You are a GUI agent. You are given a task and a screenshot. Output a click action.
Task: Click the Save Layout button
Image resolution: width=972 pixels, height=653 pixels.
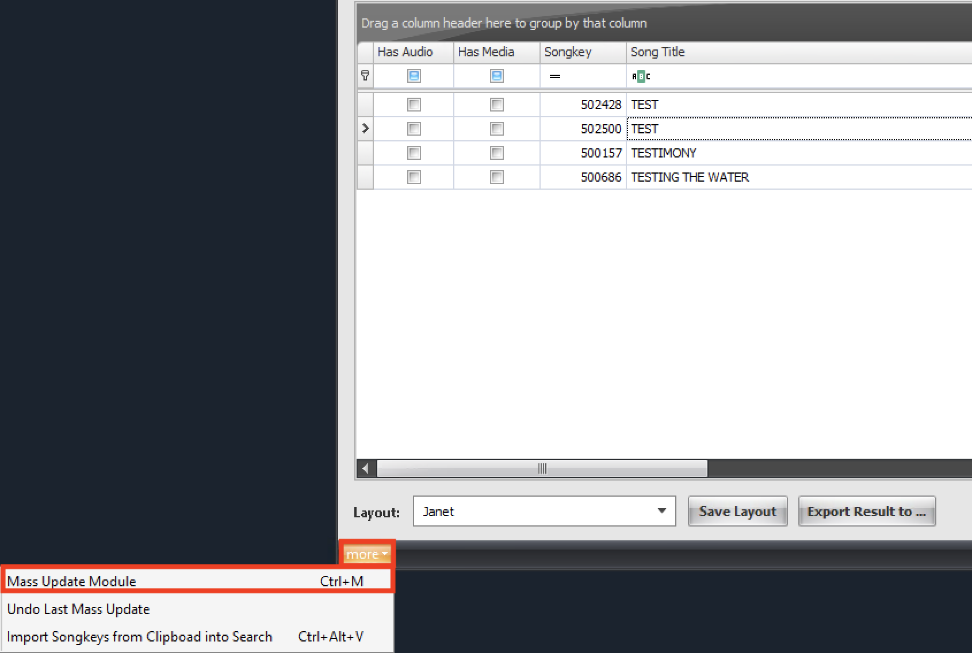(737, 511)
